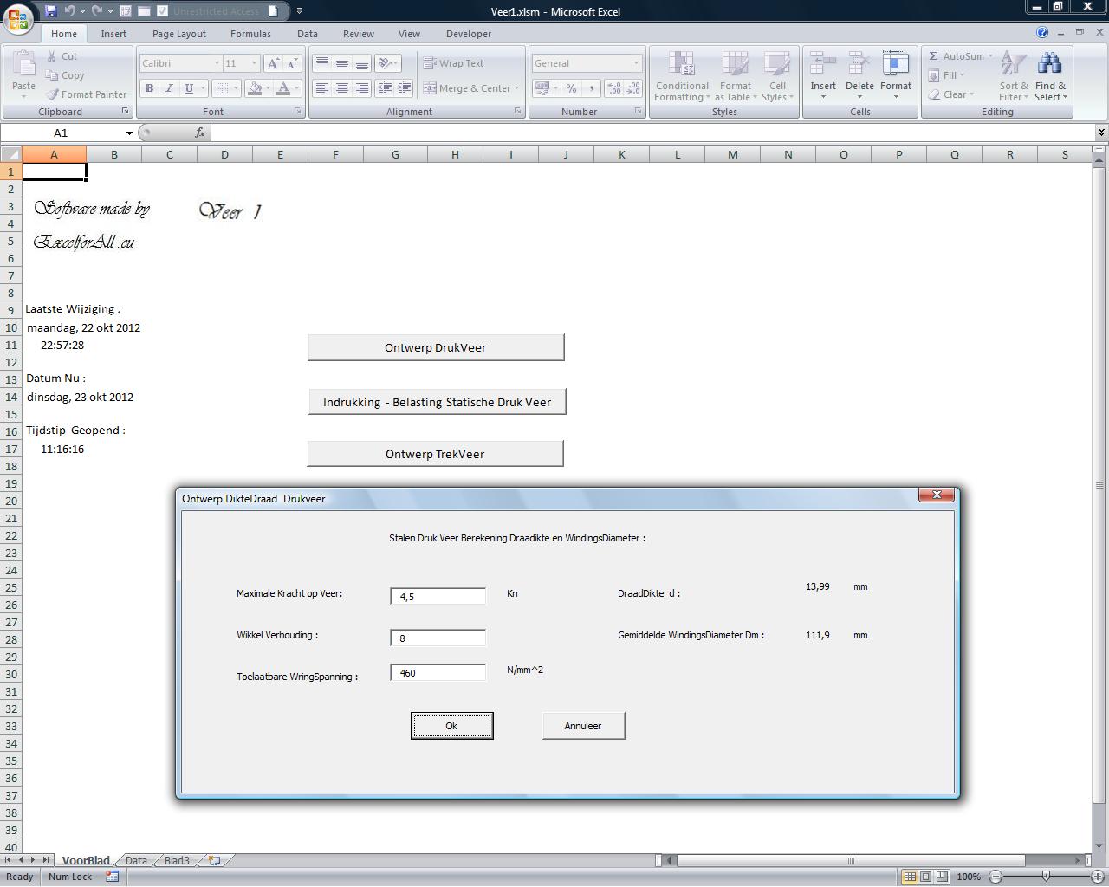The image size is (1109, 887).
Task: Open the General number format dropdown
Action: [x=636, y=63]
